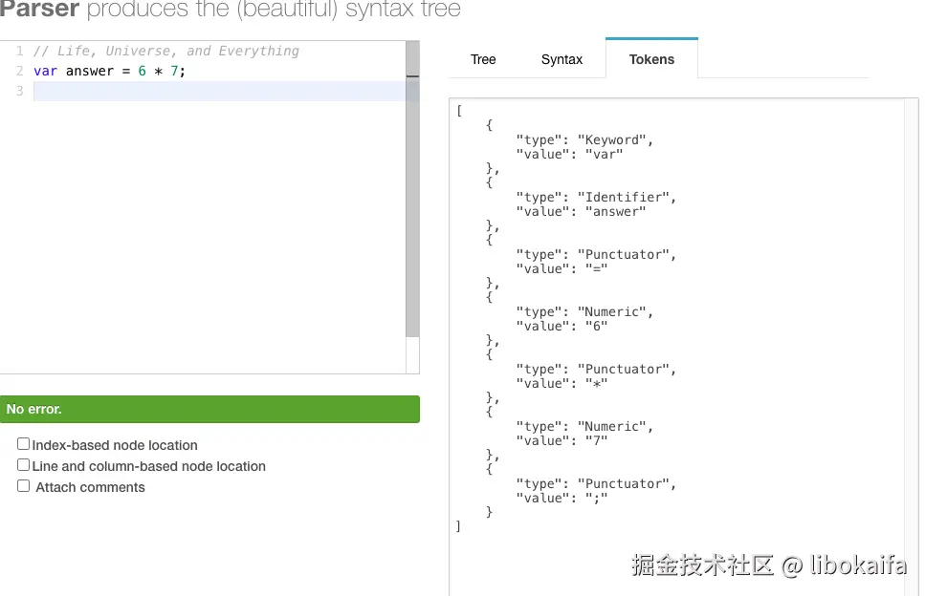Select the Tokens tab
The height and width of the screenshot is (596, 925).
tap(651, 59)
